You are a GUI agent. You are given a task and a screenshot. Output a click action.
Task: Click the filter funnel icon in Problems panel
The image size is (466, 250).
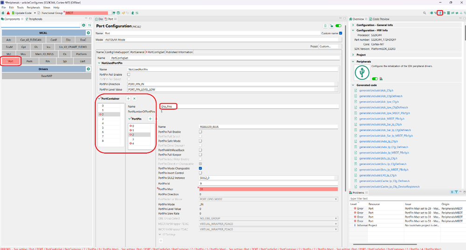click(x=456, y=192)
